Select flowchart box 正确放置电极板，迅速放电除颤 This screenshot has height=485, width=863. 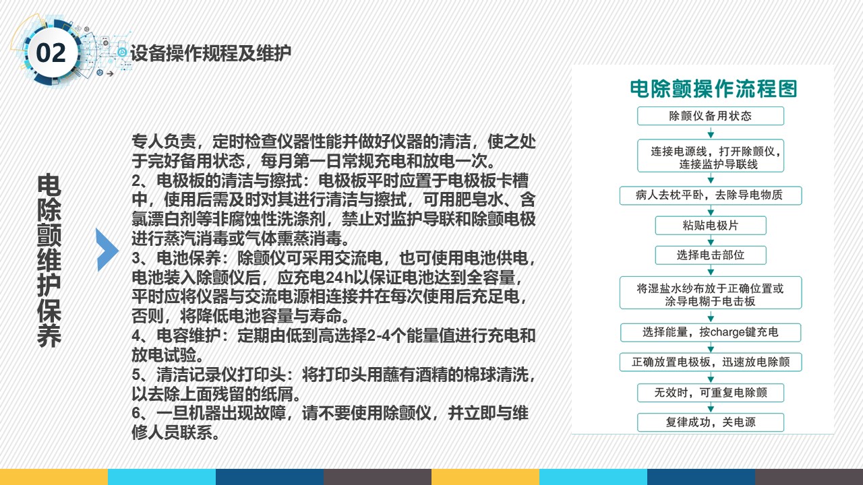click(711, 362)
